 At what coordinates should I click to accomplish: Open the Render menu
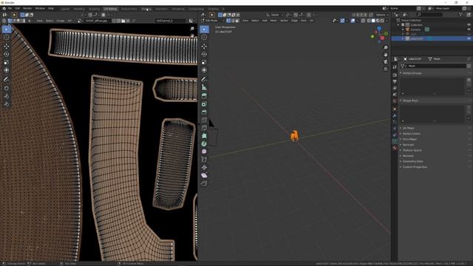click(27, 8)
